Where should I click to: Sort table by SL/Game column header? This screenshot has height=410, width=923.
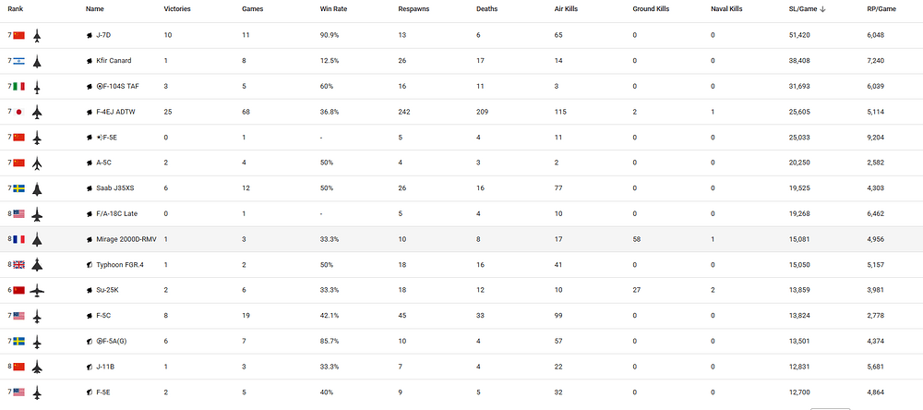coord(805,9)
